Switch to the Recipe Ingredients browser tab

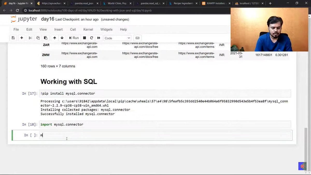pyautogui.click(x=183, y=3)
